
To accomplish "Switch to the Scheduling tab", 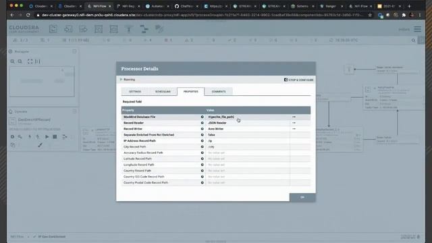I will (163, 92).
